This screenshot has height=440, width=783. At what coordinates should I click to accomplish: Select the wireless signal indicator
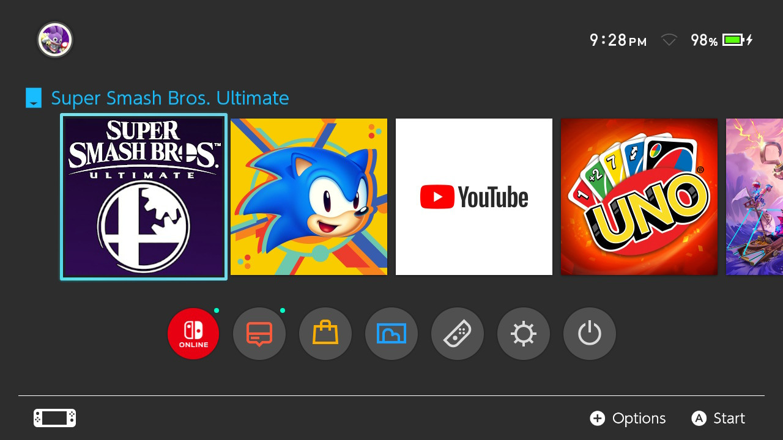click(669, 40)
